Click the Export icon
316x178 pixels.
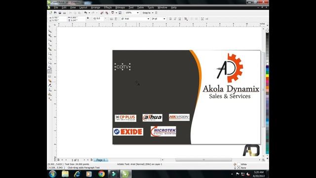[107, 13]
